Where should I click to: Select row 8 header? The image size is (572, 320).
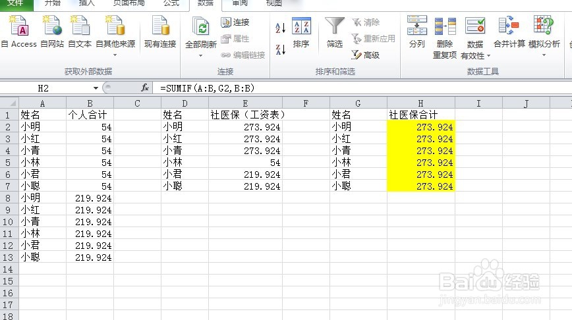click(8, 198)
